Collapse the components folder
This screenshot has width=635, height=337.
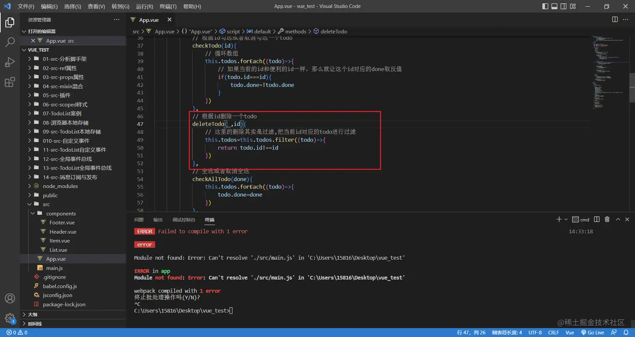(73, 214)
